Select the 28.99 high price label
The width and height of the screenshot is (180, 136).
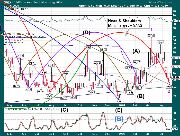point(87,47)
